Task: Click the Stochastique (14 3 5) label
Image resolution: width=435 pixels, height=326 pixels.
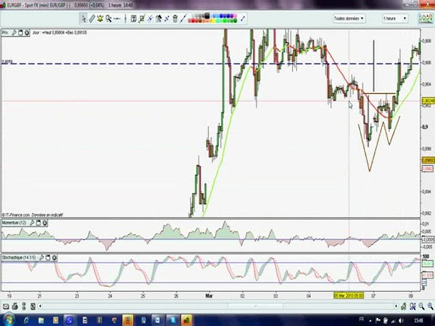Action: [x=19, y=258]
